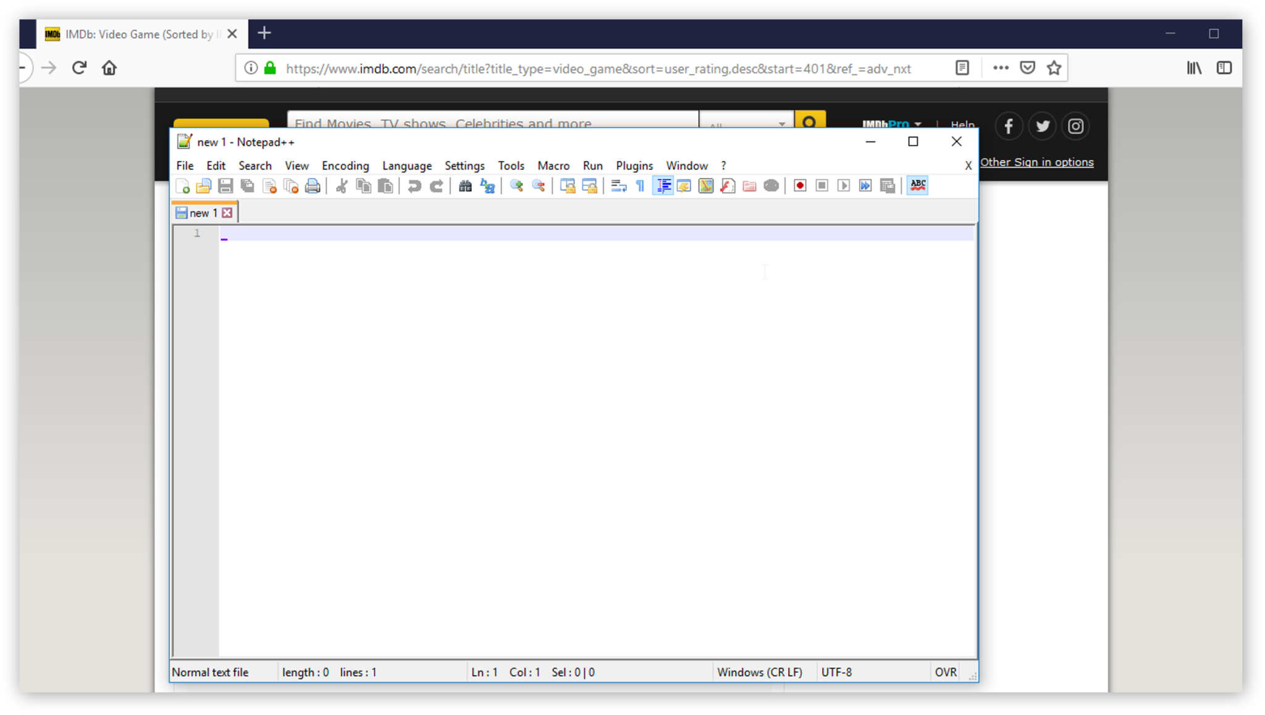The image size is (1265, 715).
Task: Reload the page in Firefox
Action: point(79,68)
